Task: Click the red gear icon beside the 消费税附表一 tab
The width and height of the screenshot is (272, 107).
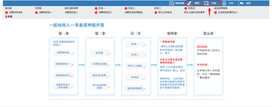Action: click(36, 13)
